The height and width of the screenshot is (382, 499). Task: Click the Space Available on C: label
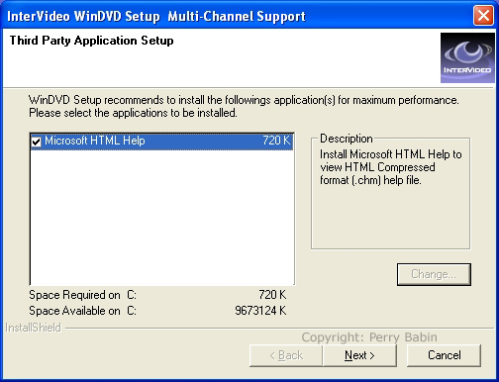click(82, 311)
